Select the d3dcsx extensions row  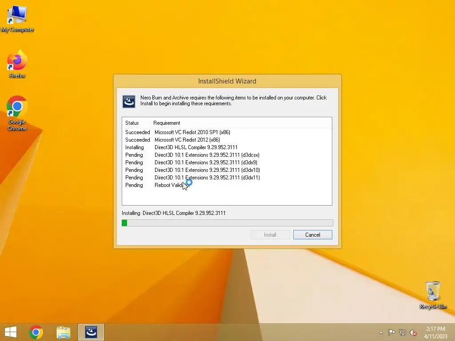point(227,155)
